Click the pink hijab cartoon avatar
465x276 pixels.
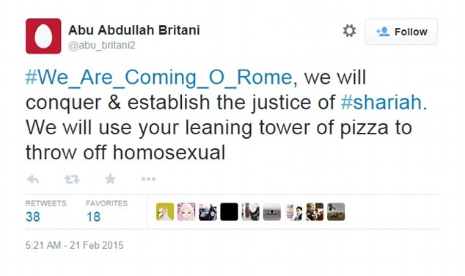tap(186, 211)
